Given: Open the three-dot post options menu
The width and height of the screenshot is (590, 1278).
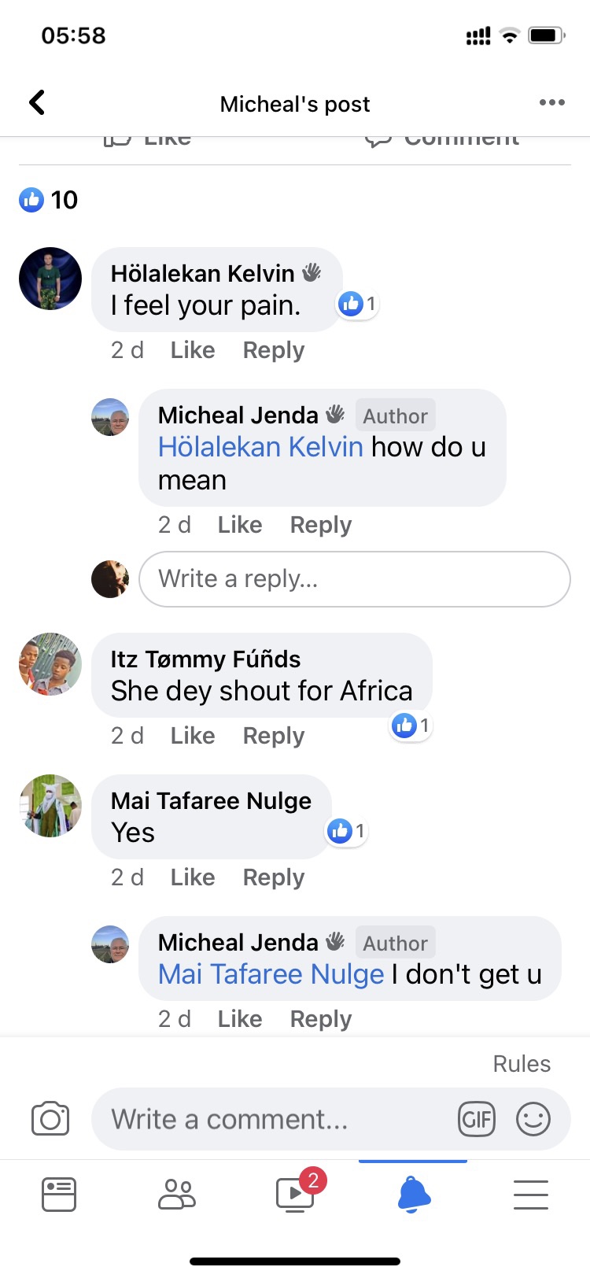Looking at the screenshot, I should [551, 103].
